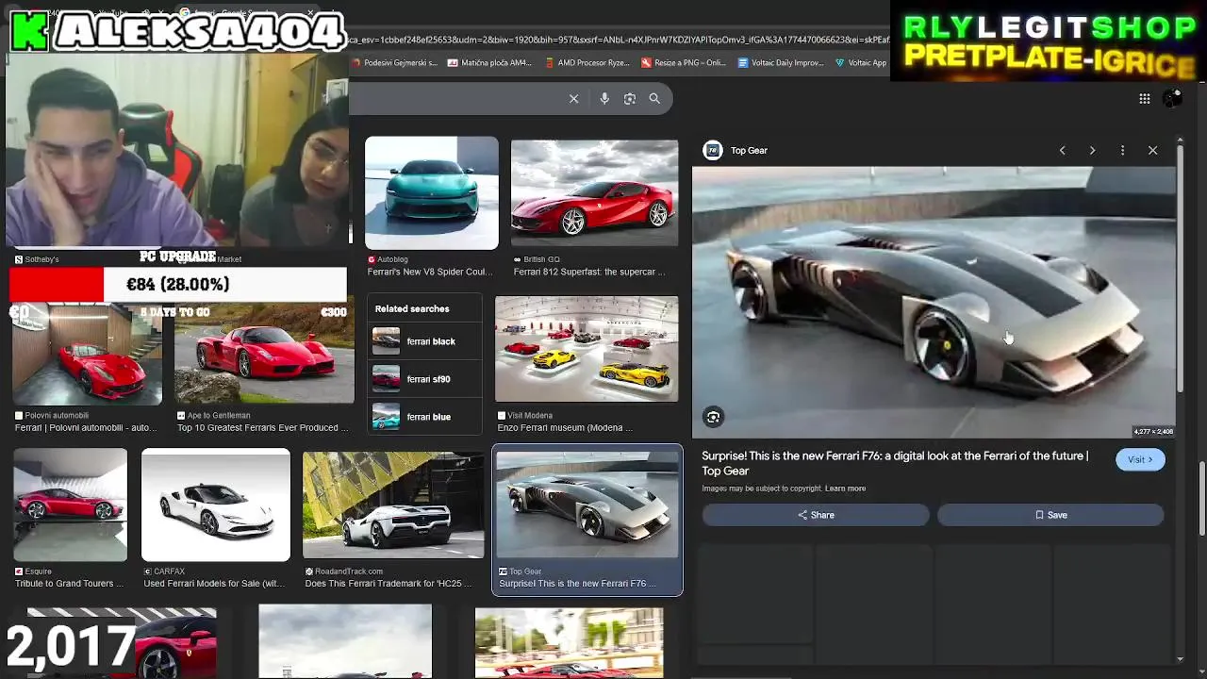This screenshot has width=1207, height=679.
Task: Open the Google account avatar
Action: 1172,98
